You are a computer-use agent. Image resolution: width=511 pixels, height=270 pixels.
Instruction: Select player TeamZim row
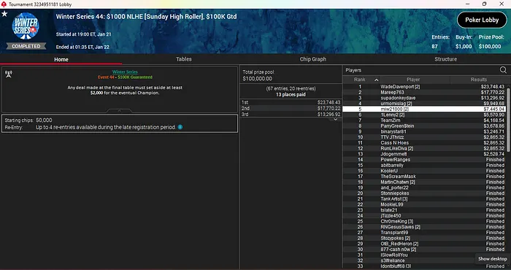[424, 120]
